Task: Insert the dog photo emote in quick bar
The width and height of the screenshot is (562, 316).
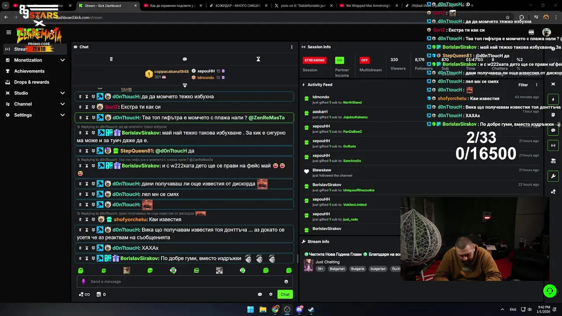Action: [127, 271]
